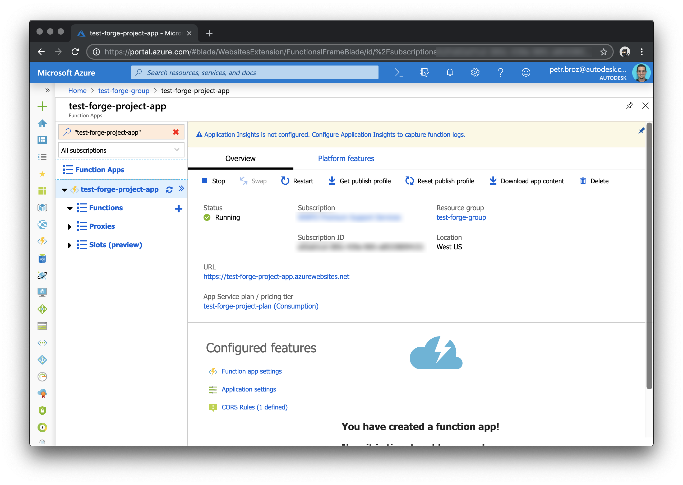The height and width of the screenshot is (485, 683).
Task: Click the Application Insights configuration warning
Action: pyautogui.click(x=330, y=134)
